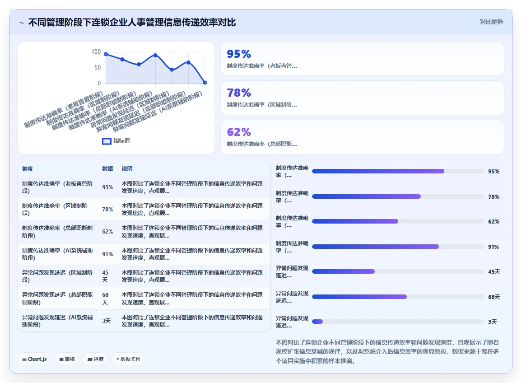Click the progress bar showing 62%
522x383 pixels.
coord(398,221)
